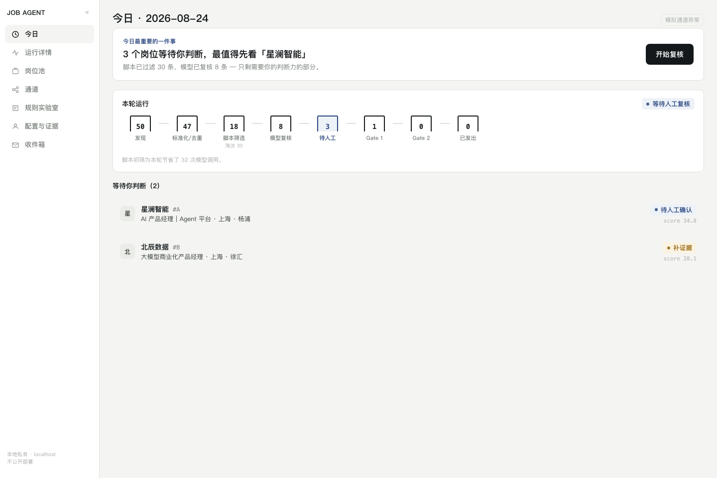The width and height of the screenshot is (717, 478).
Task: Open the 今日 sidebar page
Action: (x=49, y=34)
